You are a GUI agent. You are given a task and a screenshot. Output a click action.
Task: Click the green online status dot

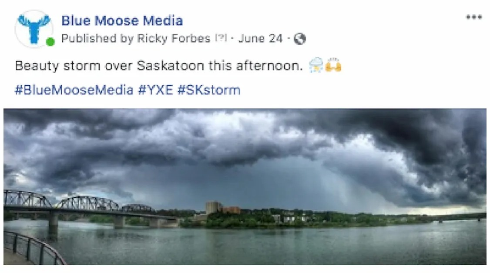50,42
